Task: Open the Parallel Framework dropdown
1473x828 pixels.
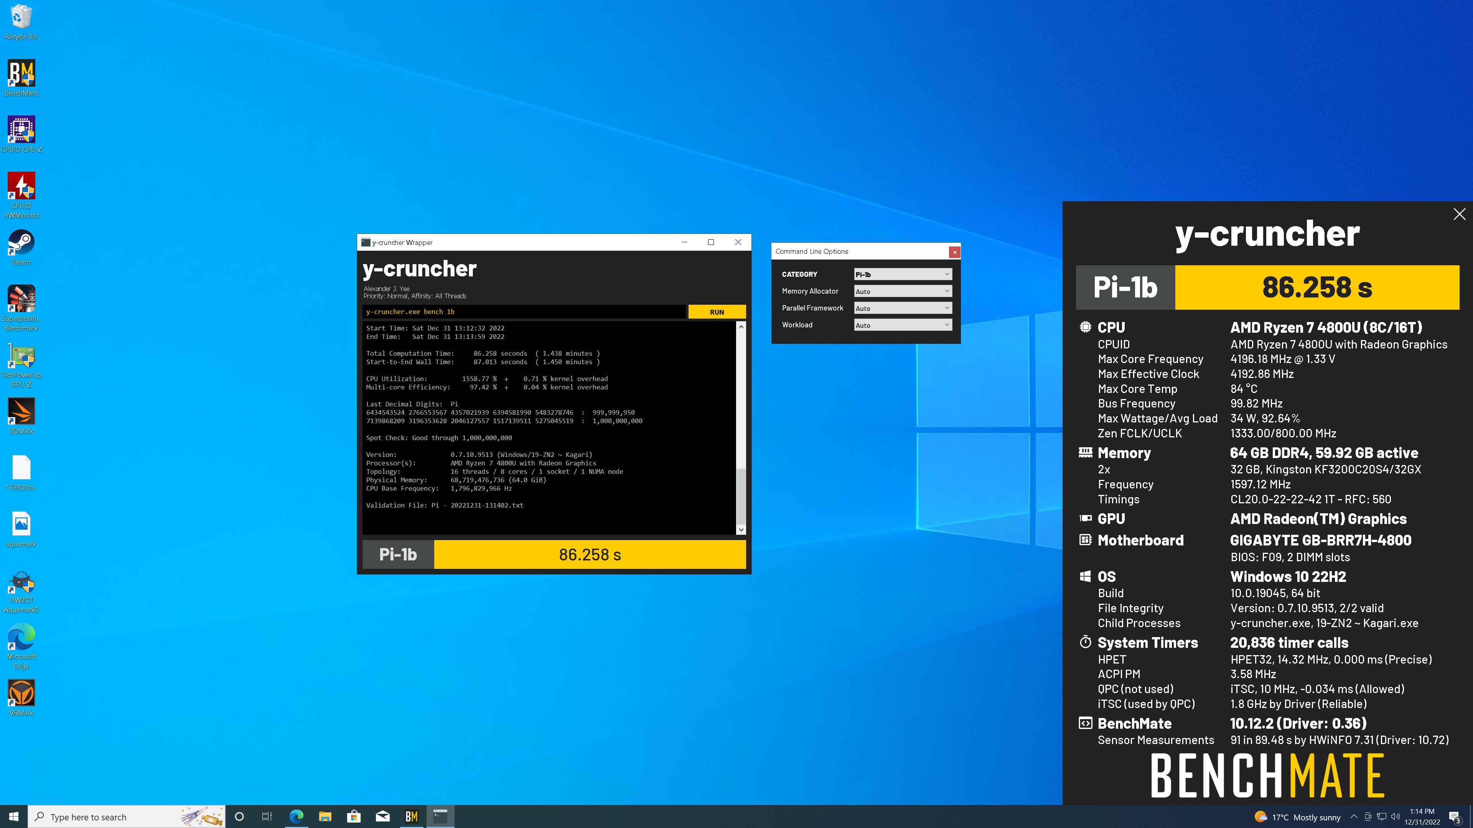Action: (x=903, y=308)
